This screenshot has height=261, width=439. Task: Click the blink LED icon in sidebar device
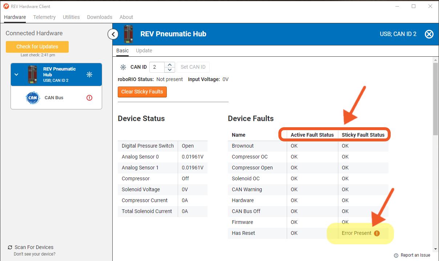[x=89, y=75]
